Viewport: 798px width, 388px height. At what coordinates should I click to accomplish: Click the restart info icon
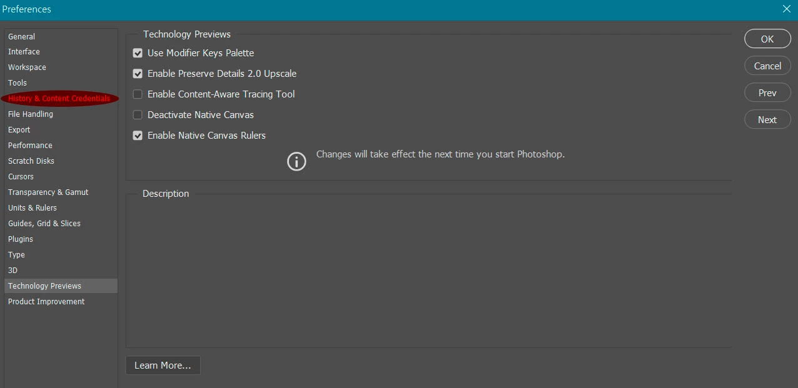tap(296, 161)
